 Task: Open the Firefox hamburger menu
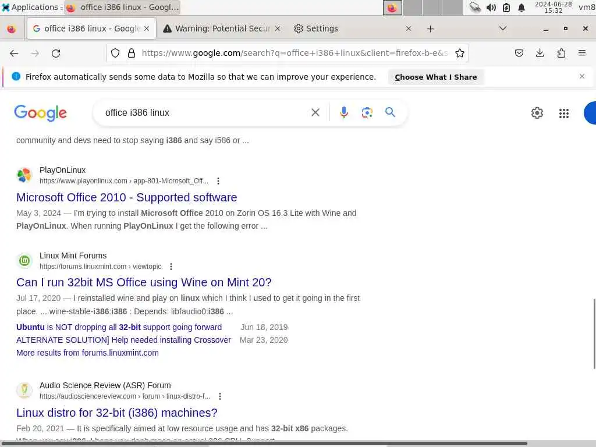(581, 53)
